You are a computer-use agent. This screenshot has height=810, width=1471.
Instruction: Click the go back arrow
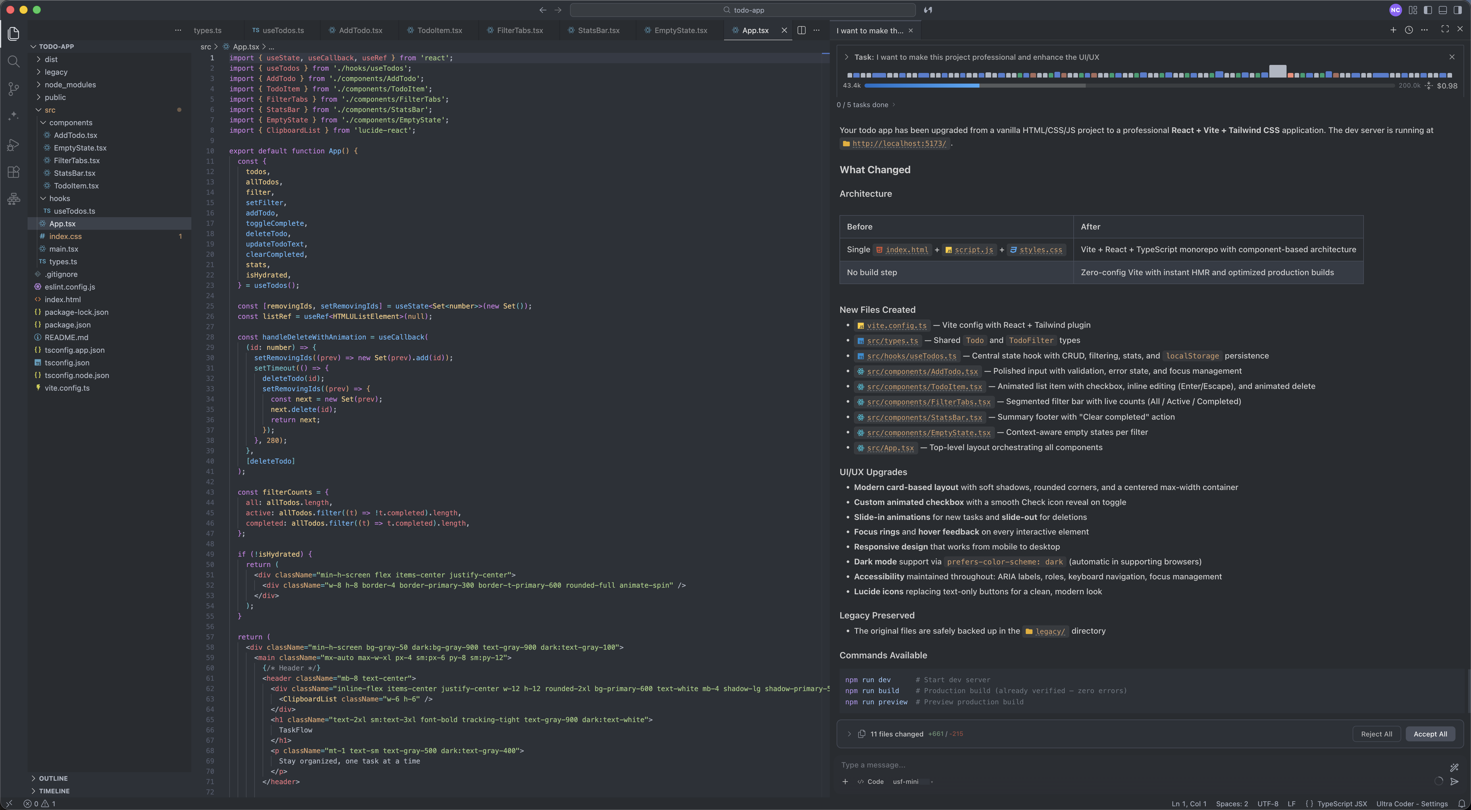coord(542,10)
